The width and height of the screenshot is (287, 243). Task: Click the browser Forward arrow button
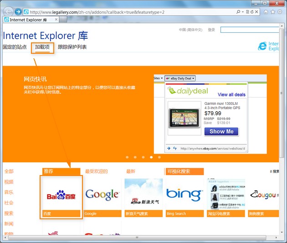click(x=18, y=12)
